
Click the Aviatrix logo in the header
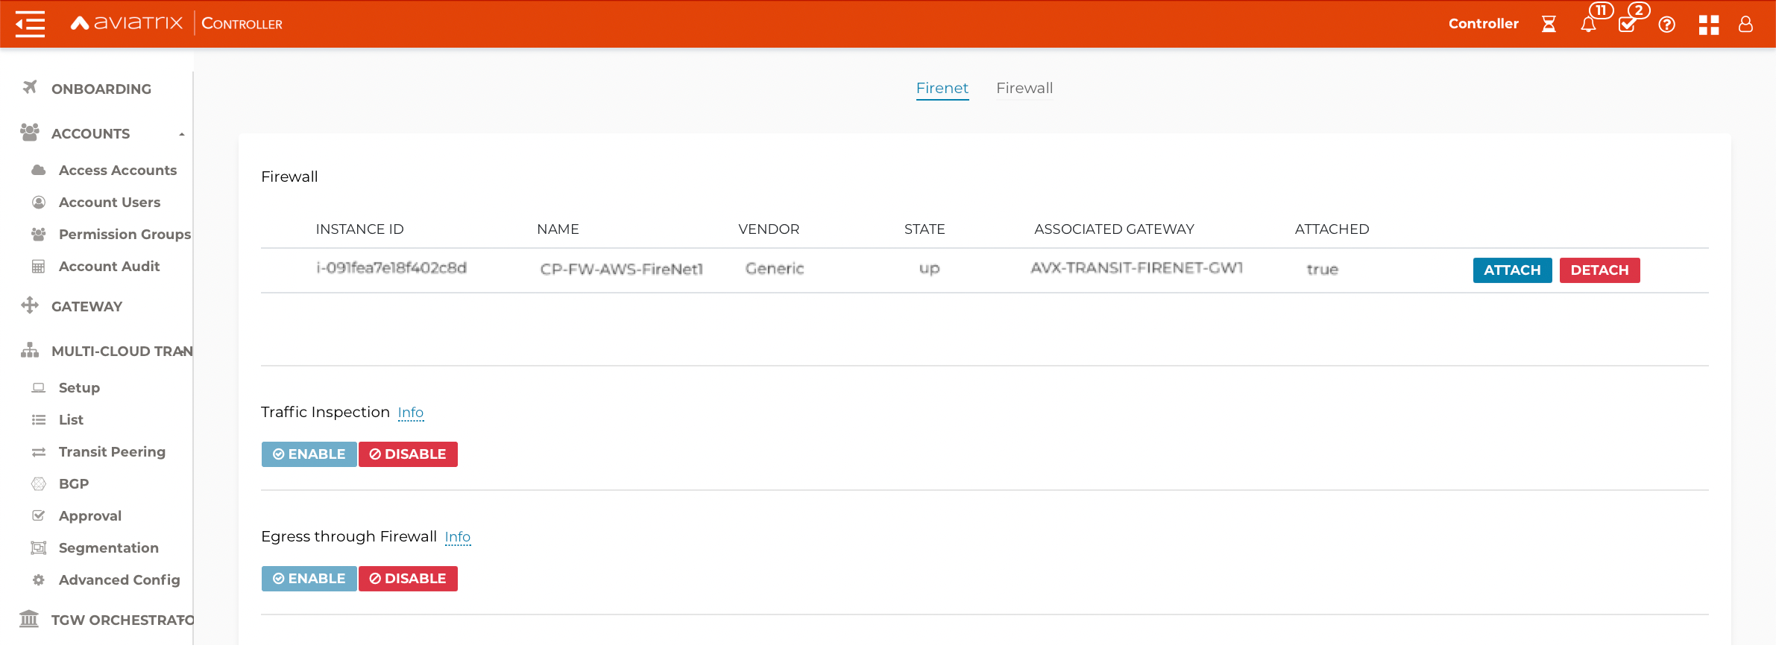pyautogui.click(x=127, y=23)
